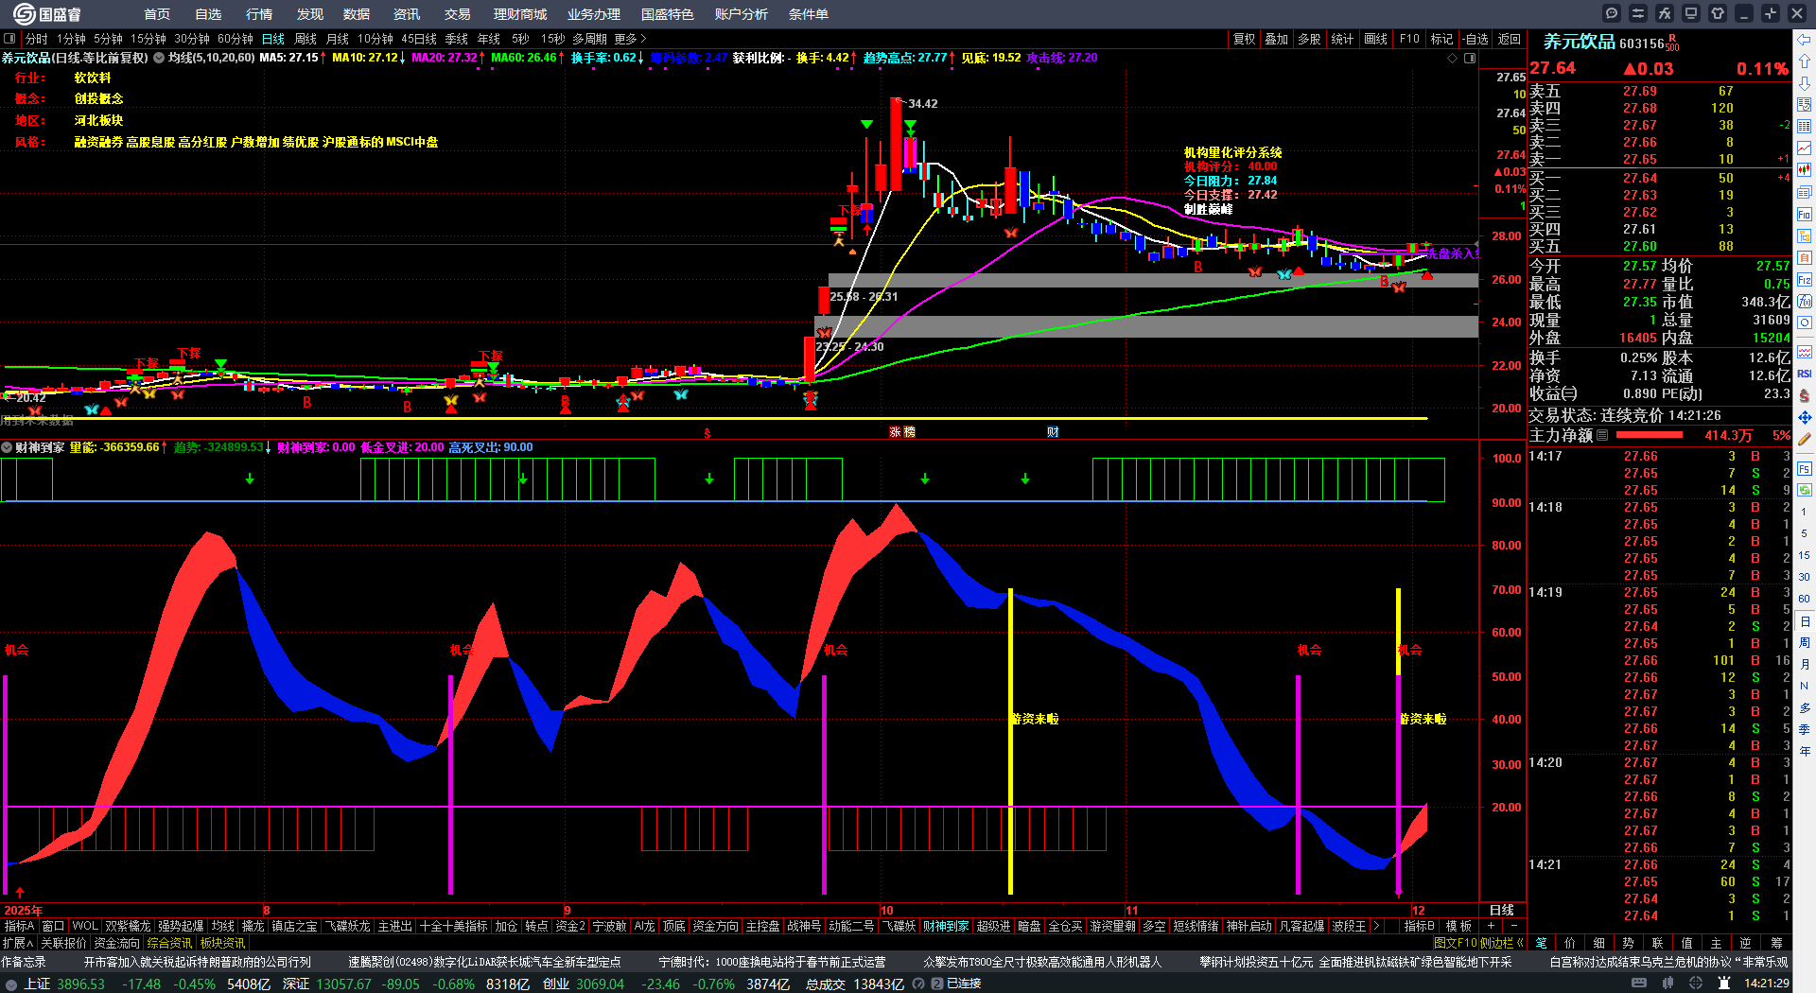This screenshot has height=993, width=1816.
Task: Toggle 叠加 overlay option
Action: (x=1277, y=39)
